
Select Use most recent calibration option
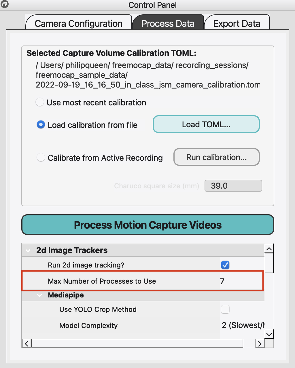pos(40,102)
